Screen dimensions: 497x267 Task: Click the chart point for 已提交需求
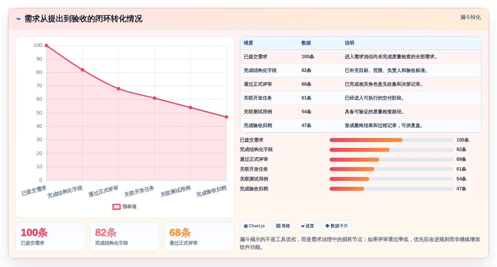point(46,46)
